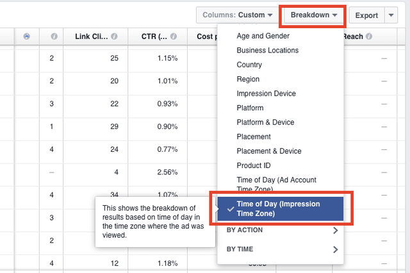Click the link clicks value 20
The width and height of the screenshot is (410, 273).
114,81
